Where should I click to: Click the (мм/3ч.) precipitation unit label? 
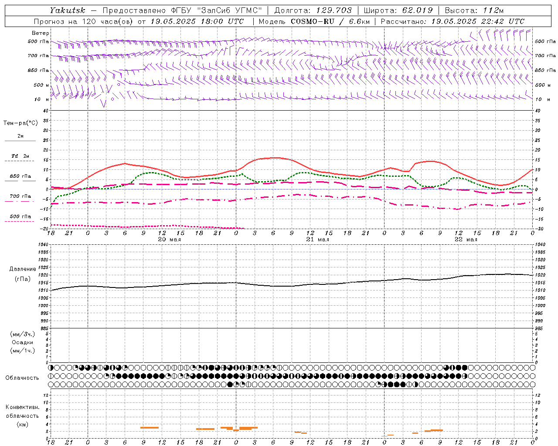(x=23, y=334)
